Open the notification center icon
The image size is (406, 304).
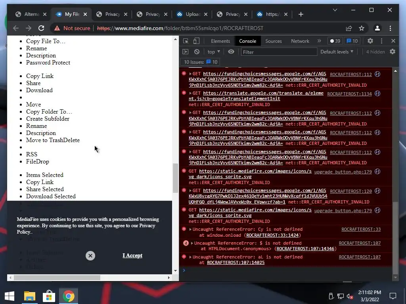coord(393,296)
